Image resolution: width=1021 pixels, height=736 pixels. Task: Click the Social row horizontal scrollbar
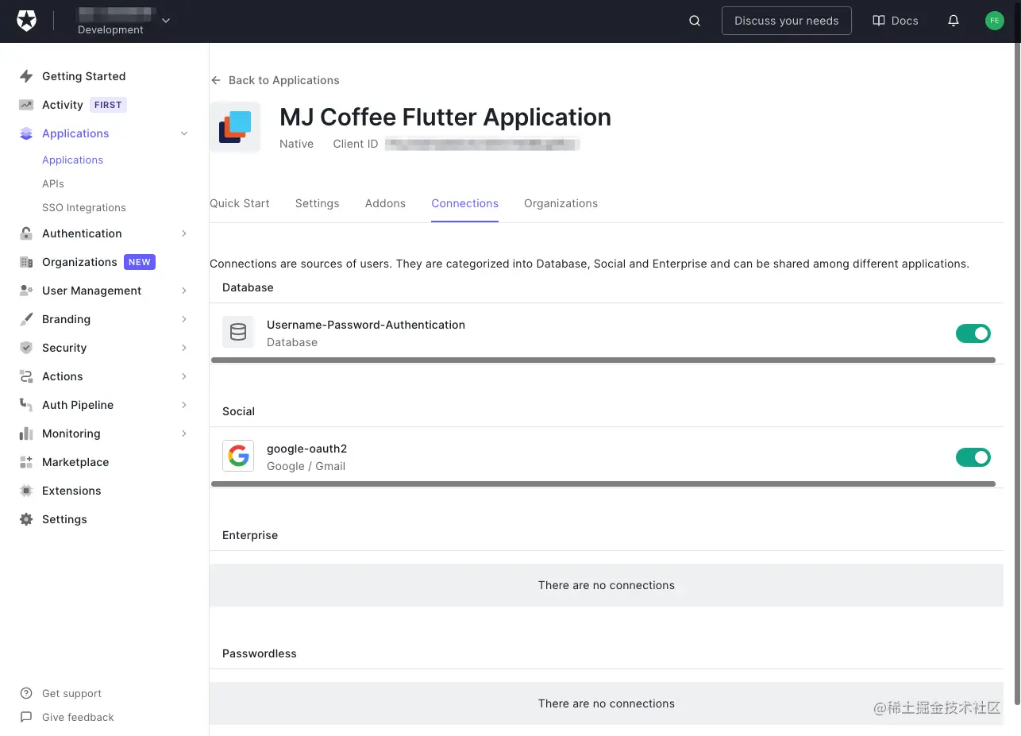pos(603,484)
